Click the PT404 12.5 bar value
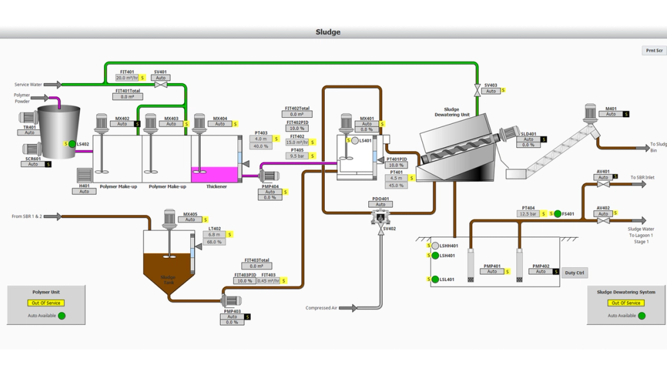 pos(528,214)
